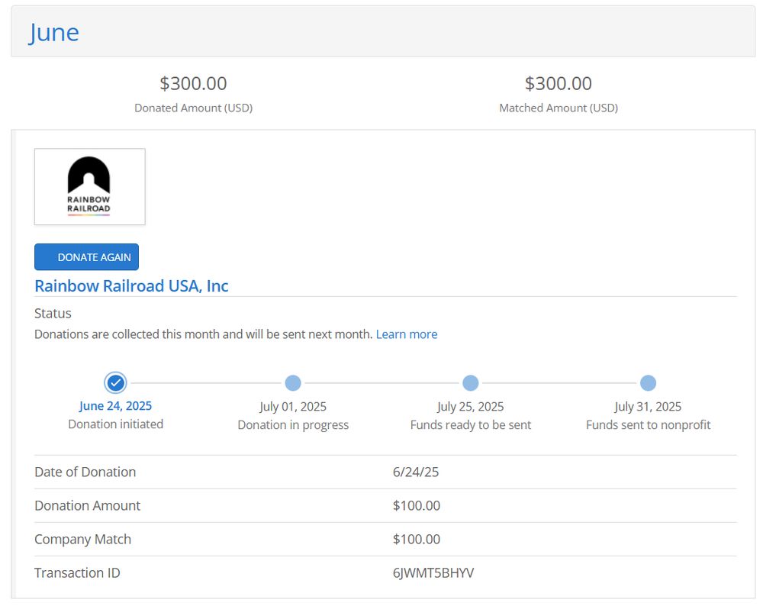The height and width of the screenshot is (606, 763).
Task: Click the checkmark icon for Donation initiated
Action: (x=115, y=383)
